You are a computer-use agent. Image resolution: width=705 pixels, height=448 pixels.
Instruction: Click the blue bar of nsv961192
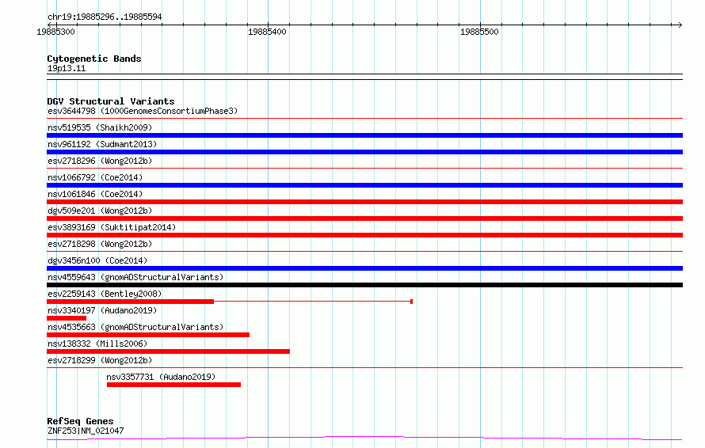point(364,152)
